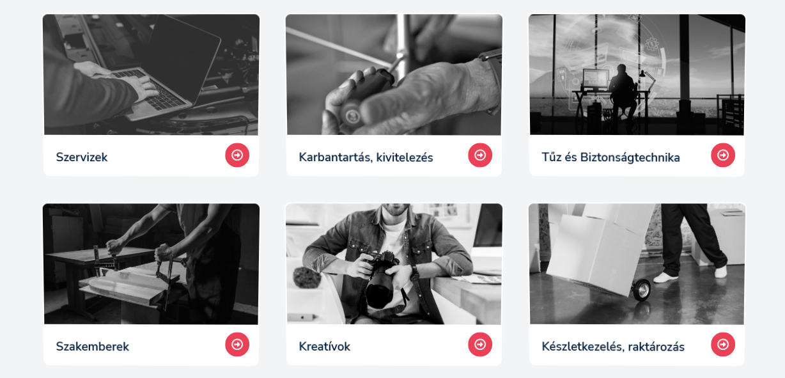Viewport: 785px width, 378px height.
Task: Open the screwdriver hand photo
Action: [394, 74]
